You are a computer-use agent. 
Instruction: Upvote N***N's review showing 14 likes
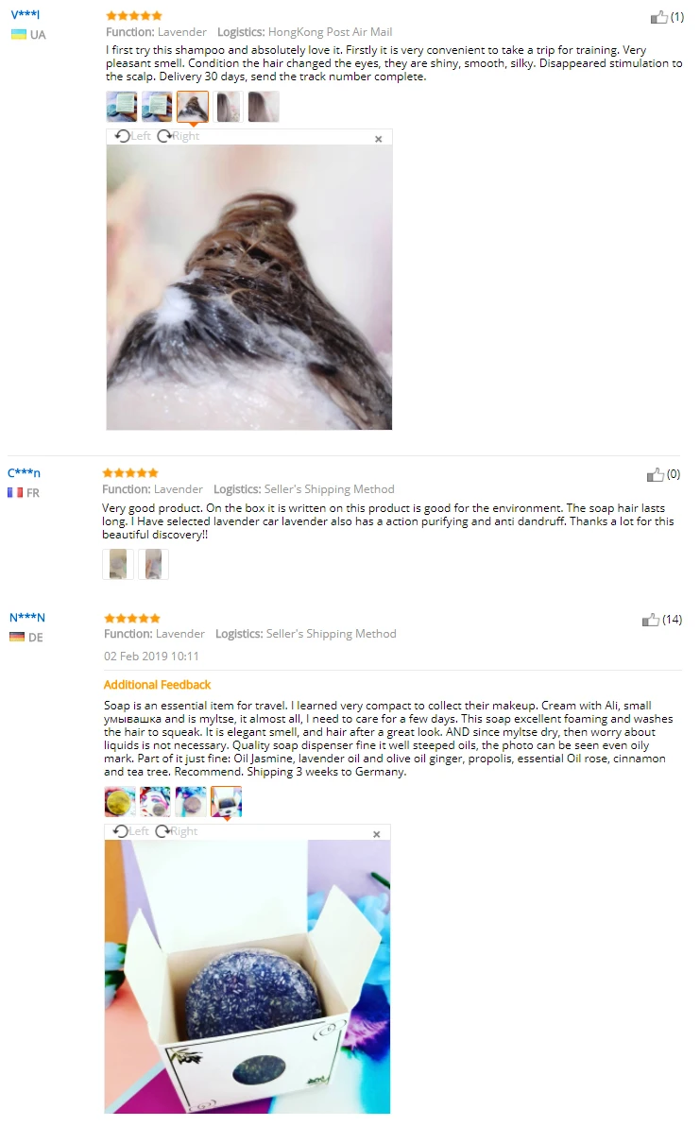[651, 620]
